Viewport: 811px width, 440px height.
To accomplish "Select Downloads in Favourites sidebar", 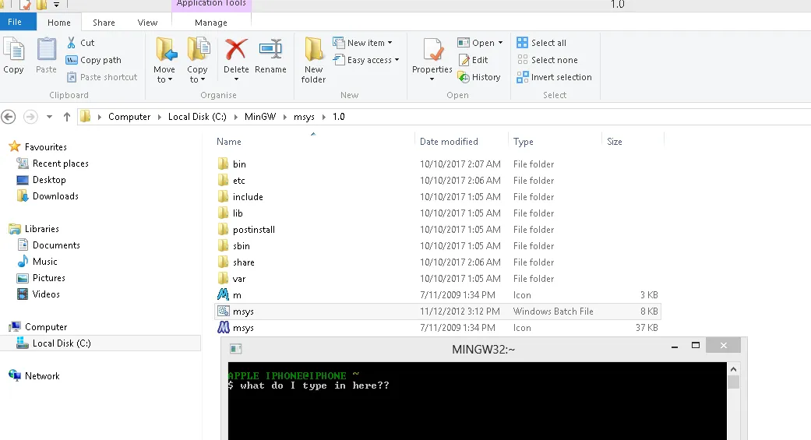I will (55, 196).
